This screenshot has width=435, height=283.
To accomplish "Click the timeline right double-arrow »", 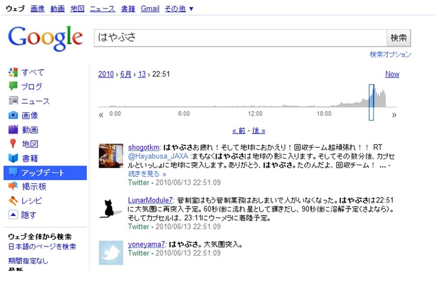I will point(394,115).
